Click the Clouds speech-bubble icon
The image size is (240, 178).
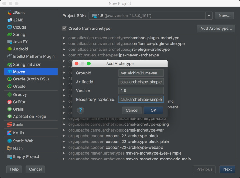(x=9, y=27)
